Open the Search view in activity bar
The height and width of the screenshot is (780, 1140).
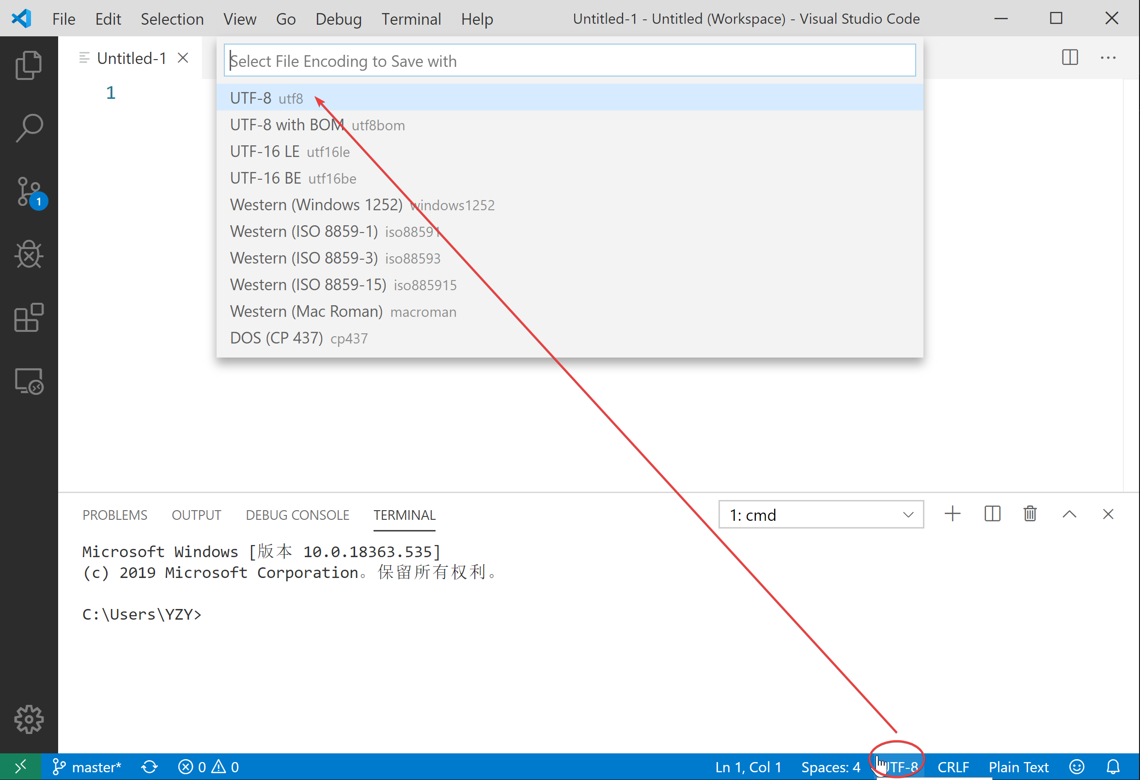[29, 128]
